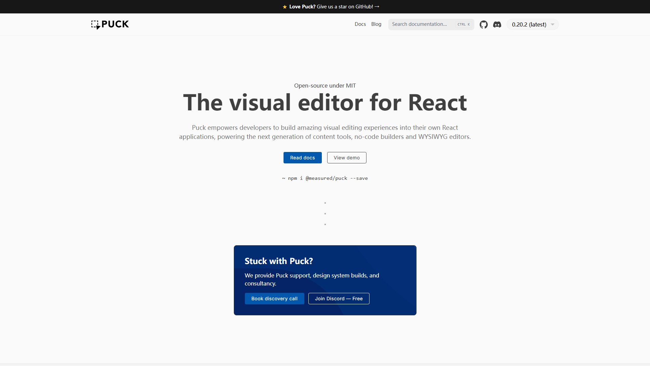Open the version selector 0.20.2 (latest)
The image size is (650, 366).
pos(532,24)
